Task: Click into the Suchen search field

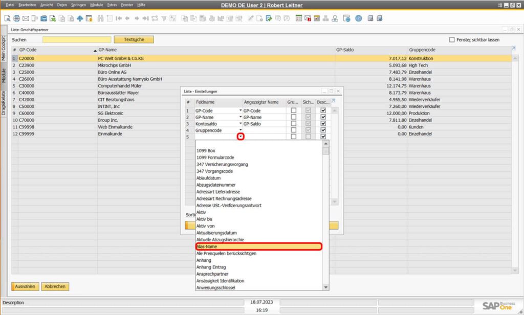Action: coord(77,40)
